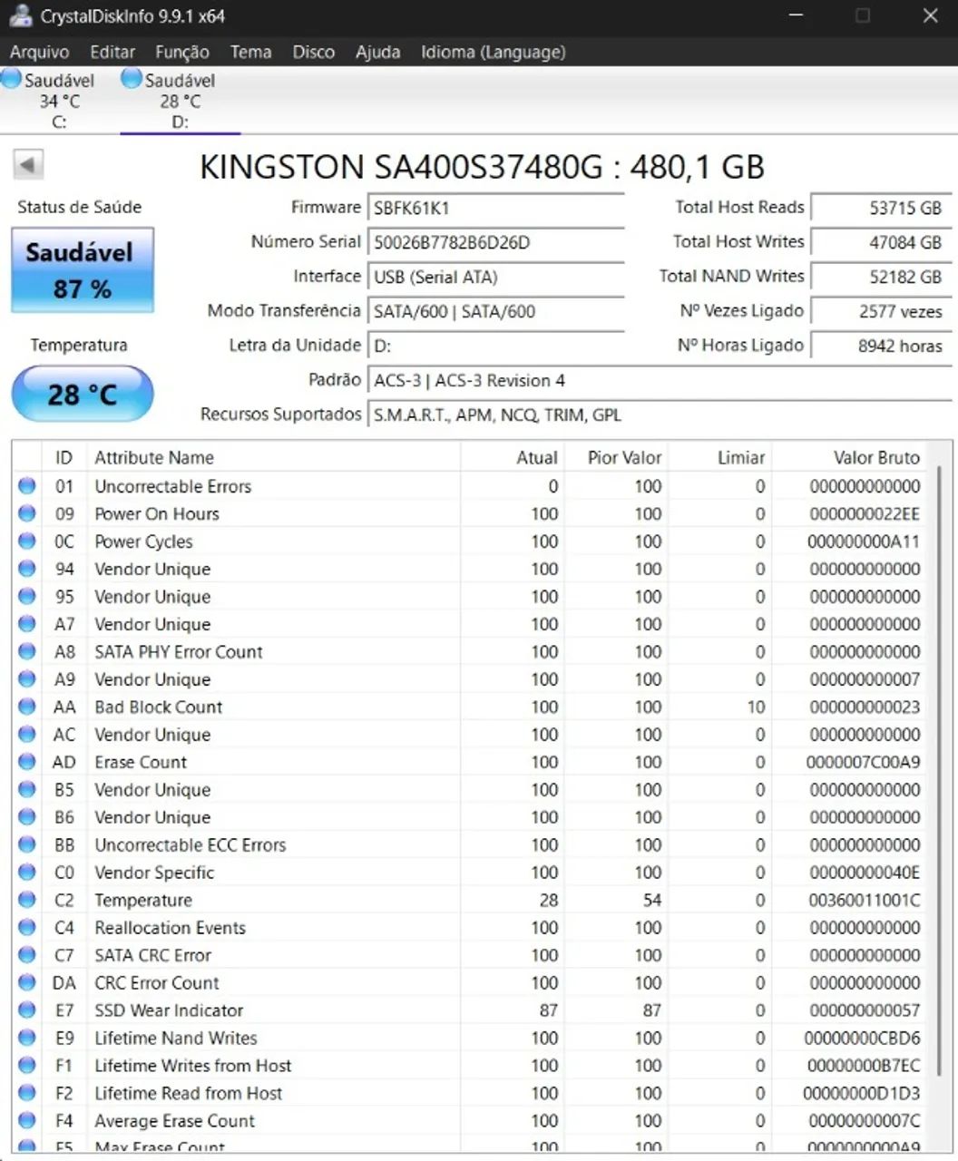The image size is (958, 1161).
Task: Click status orb for Reallocation Events
Action: (x=27, y=928)
